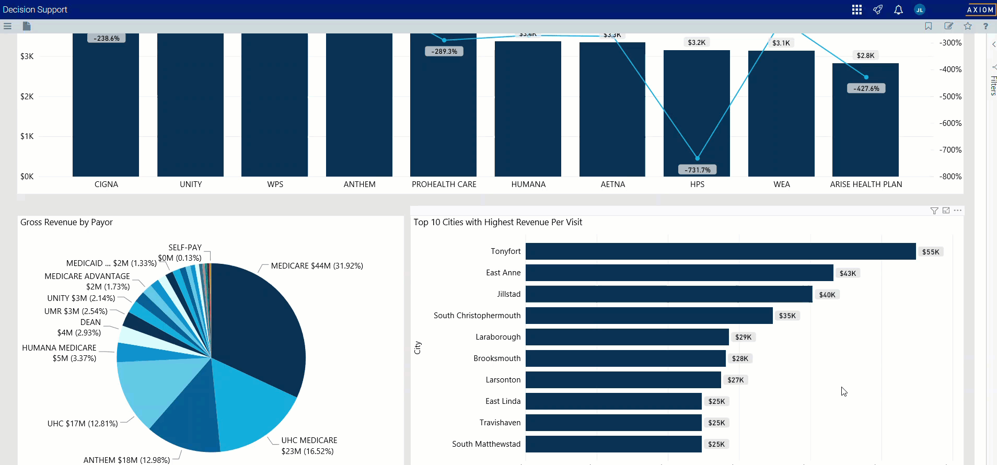
Task: Click the Axiom logo
Action: [980, 9]
